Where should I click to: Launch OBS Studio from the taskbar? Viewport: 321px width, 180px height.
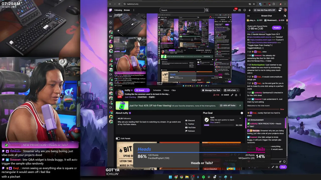tap(192, 177)
